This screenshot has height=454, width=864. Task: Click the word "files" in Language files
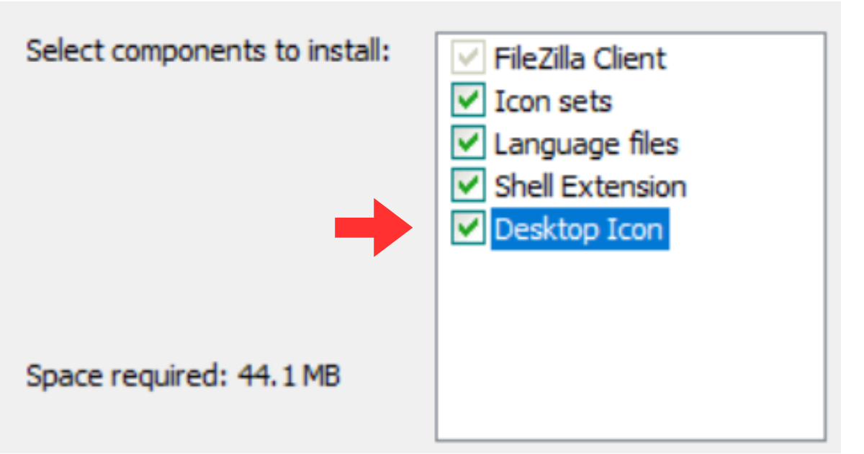coord(653,144)
